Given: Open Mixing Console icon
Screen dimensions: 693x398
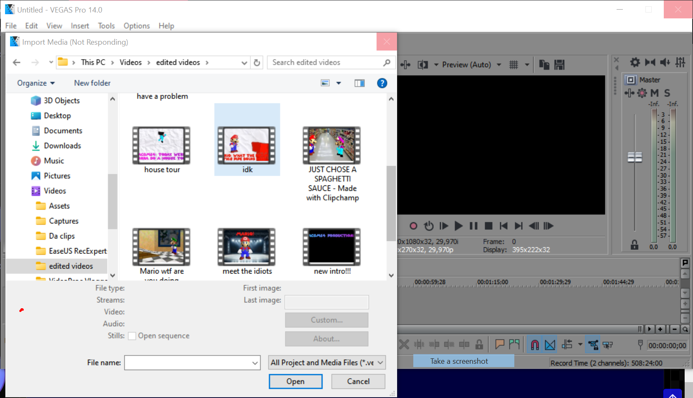Looking at the screenshot, I should pos(680,62).
